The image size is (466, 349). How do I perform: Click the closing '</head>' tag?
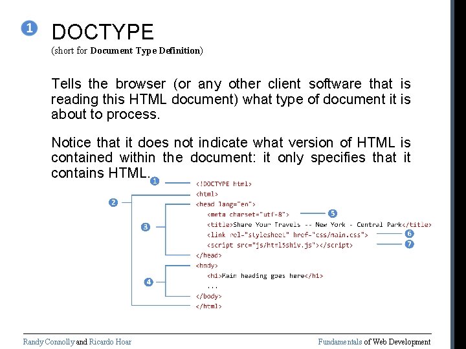[x=208, y=255]
